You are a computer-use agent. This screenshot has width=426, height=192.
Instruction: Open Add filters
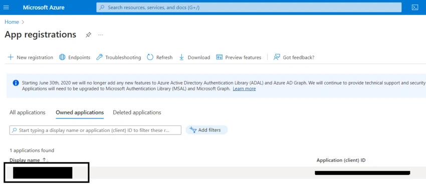(206, 130)
